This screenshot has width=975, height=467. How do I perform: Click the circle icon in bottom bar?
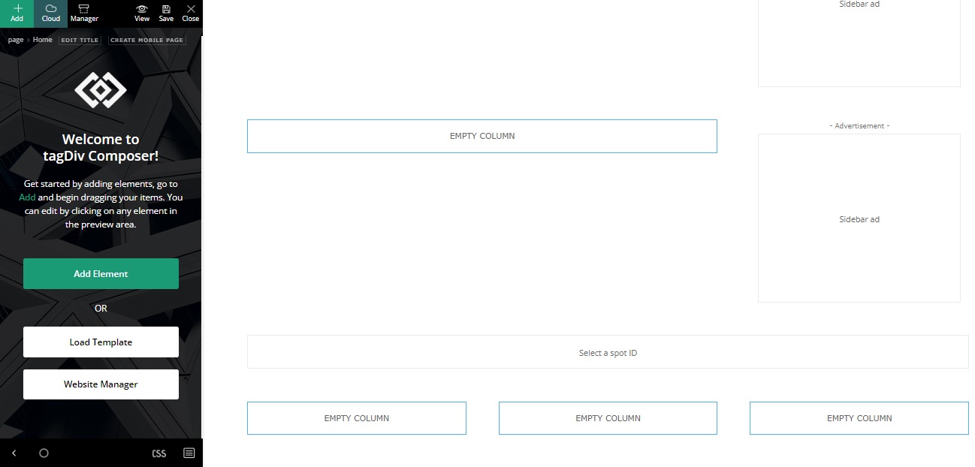pos(44,453)
